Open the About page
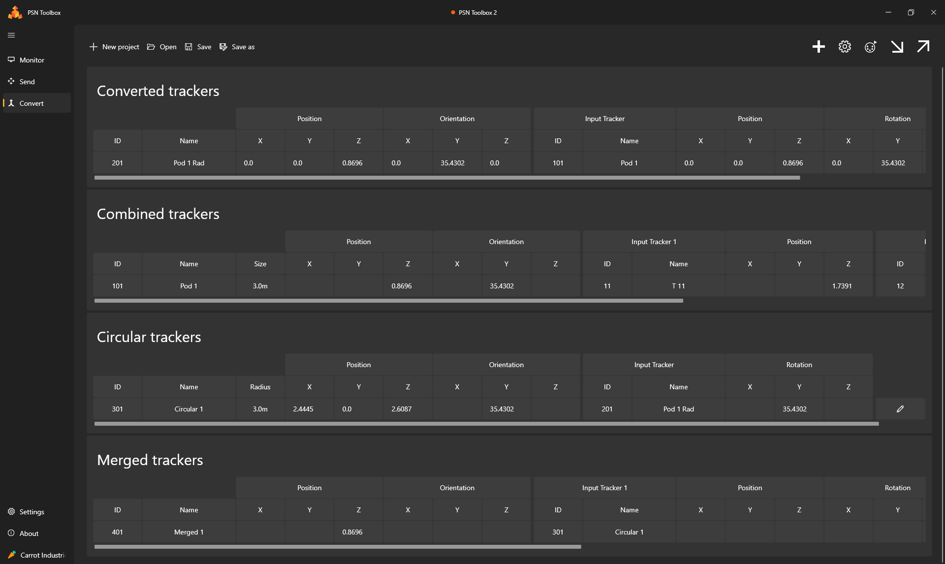The height and width of the screenshot is (564, 945). coord(29,533)
